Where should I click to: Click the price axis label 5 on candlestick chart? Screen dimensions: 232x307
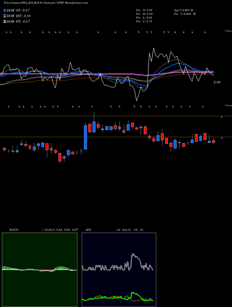(221, 117)
